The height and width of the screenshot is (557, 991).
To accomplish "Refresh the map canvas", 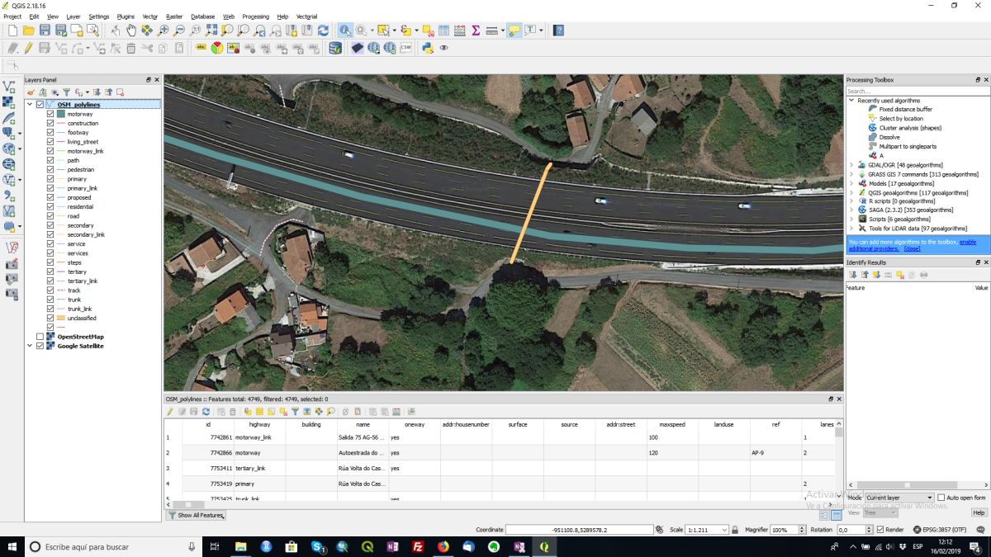I will [x=323, y=31].
